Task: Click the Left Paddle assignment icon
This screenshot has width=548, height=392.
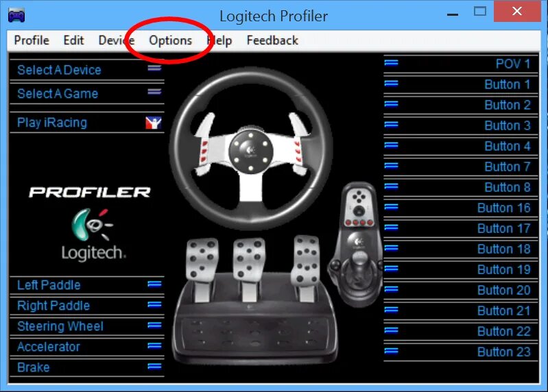Action: [154, 284]
